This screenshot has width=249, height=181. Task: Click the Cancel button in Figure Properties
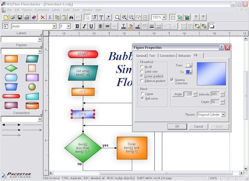[x=198, y=126]
